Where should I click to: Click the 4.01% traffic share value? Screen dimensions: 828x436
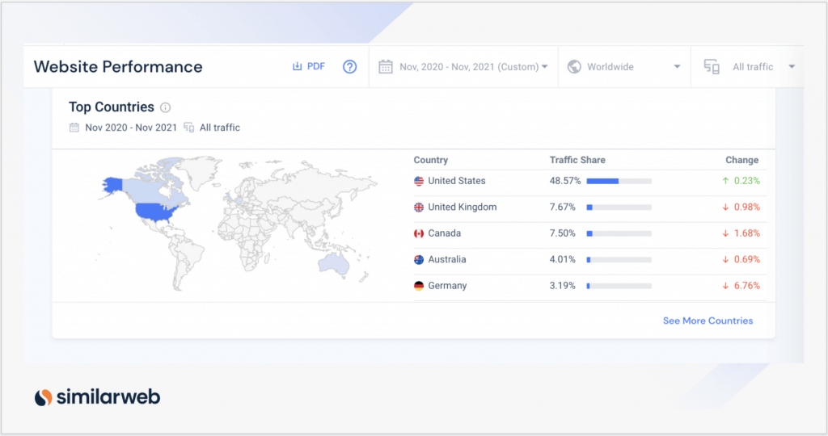pyautogui.click(x=563, y=259)
